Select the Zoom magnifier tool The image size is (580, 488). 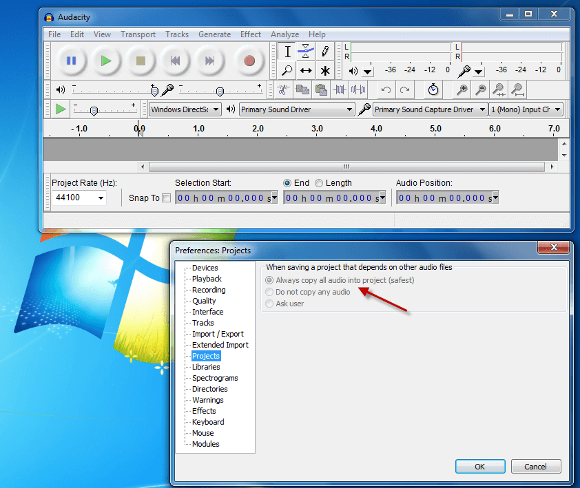pos(287,70)
